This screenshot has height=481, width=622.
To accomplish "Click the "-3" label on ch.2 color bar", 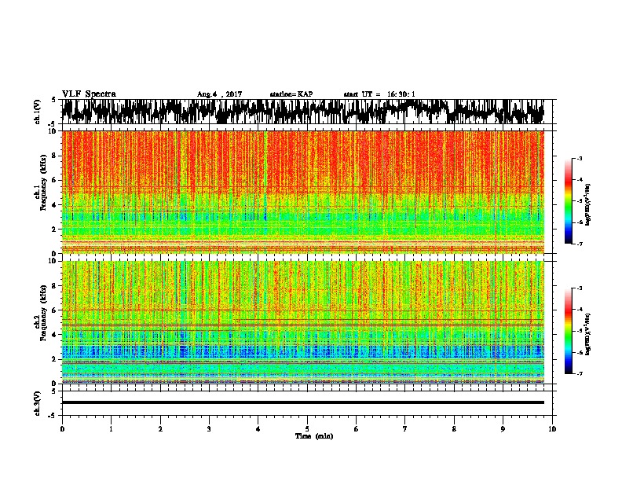I will (580, 288).
